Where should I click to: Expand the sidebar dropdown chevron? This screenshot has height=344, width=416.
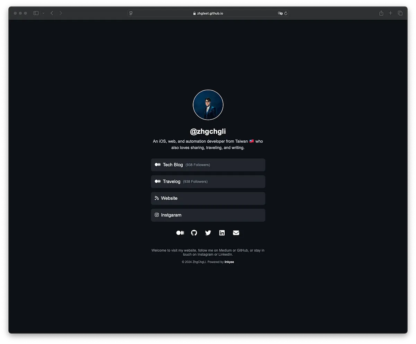point(43,13)
